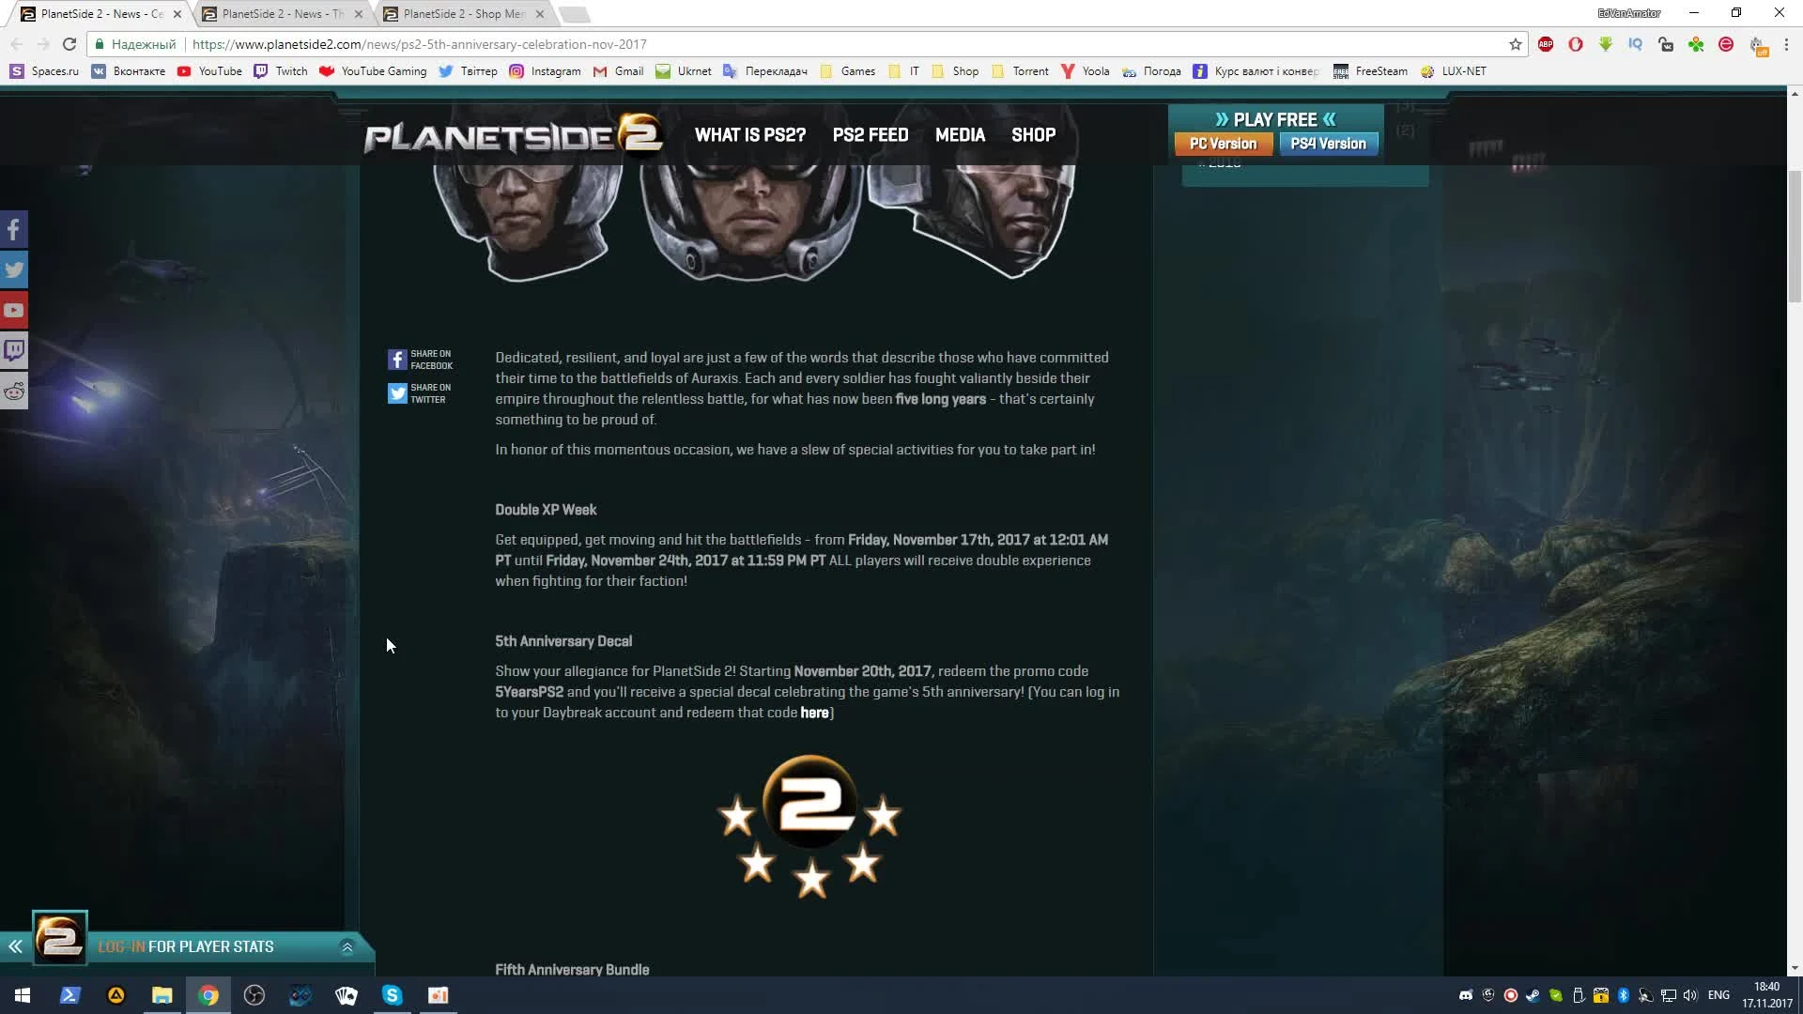Click the PC Version play button
The width and height of the screenshot is (1803, 1014).
point(1223,143)
